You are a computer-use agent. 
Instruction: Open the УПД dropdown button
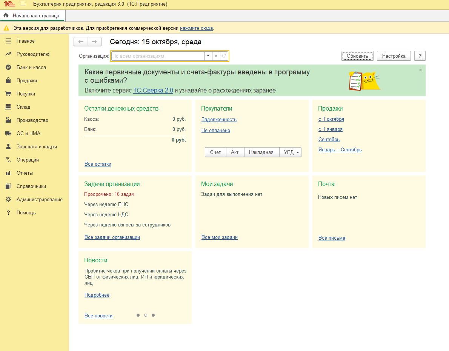click(291, 152)
